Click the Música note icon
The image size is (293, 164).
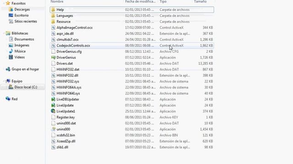coord(11,51)
